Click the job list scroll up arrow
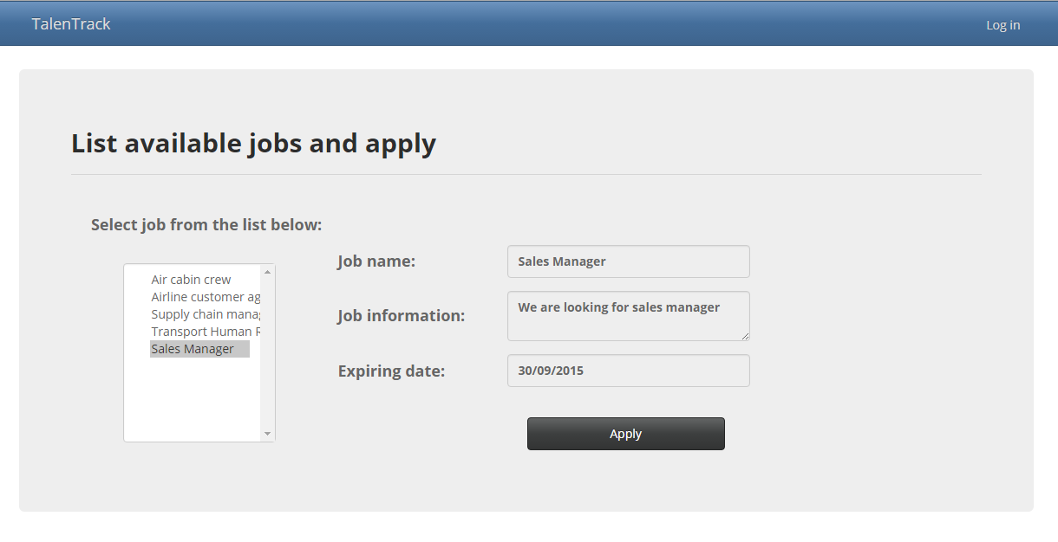Screen dimensions: 1058x542 tap(267, 272)
